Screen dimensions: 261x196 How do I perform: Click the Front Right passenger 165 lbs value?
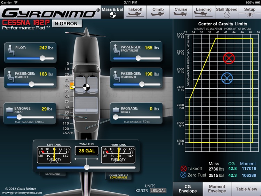click(152, 48)
